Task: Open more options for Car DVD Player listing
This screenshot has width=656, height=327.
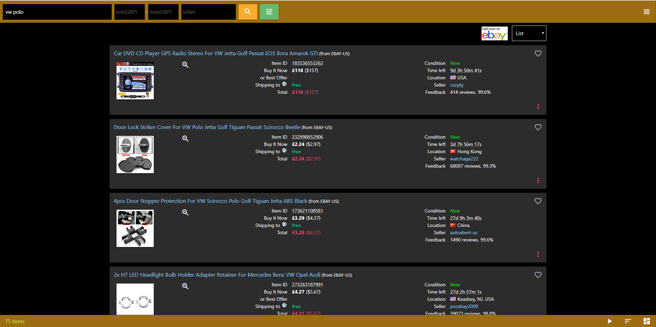Action: coord(538,107)
